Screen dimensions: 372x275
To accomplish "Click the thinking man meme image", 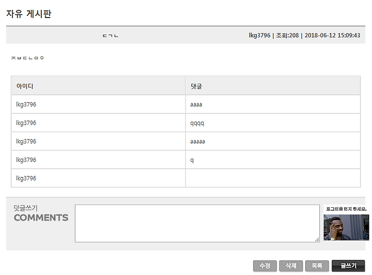I will pos(346,227).
